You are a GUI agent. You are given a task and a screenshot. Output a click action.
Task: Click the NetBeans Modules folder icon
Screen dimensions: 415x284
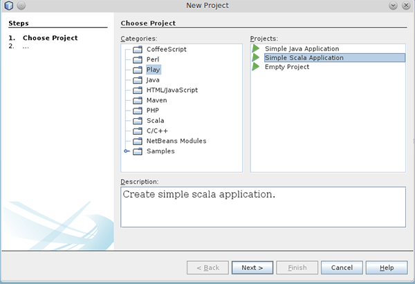click(138, 141)
